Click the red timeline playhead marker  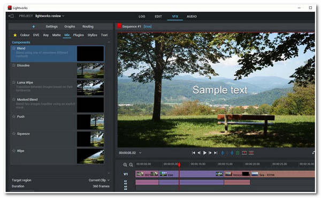click(179, 164)
